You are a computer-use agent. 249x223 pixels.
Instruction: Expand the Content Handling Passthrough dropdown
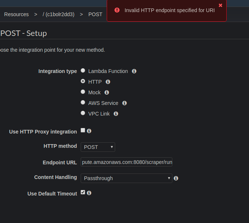pyautogui.click(x=126, y=178)
